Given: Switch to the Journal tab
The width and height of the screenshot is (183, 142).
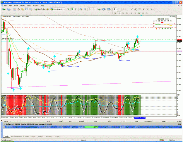Looking at the screenshot, I should (57, 136).
